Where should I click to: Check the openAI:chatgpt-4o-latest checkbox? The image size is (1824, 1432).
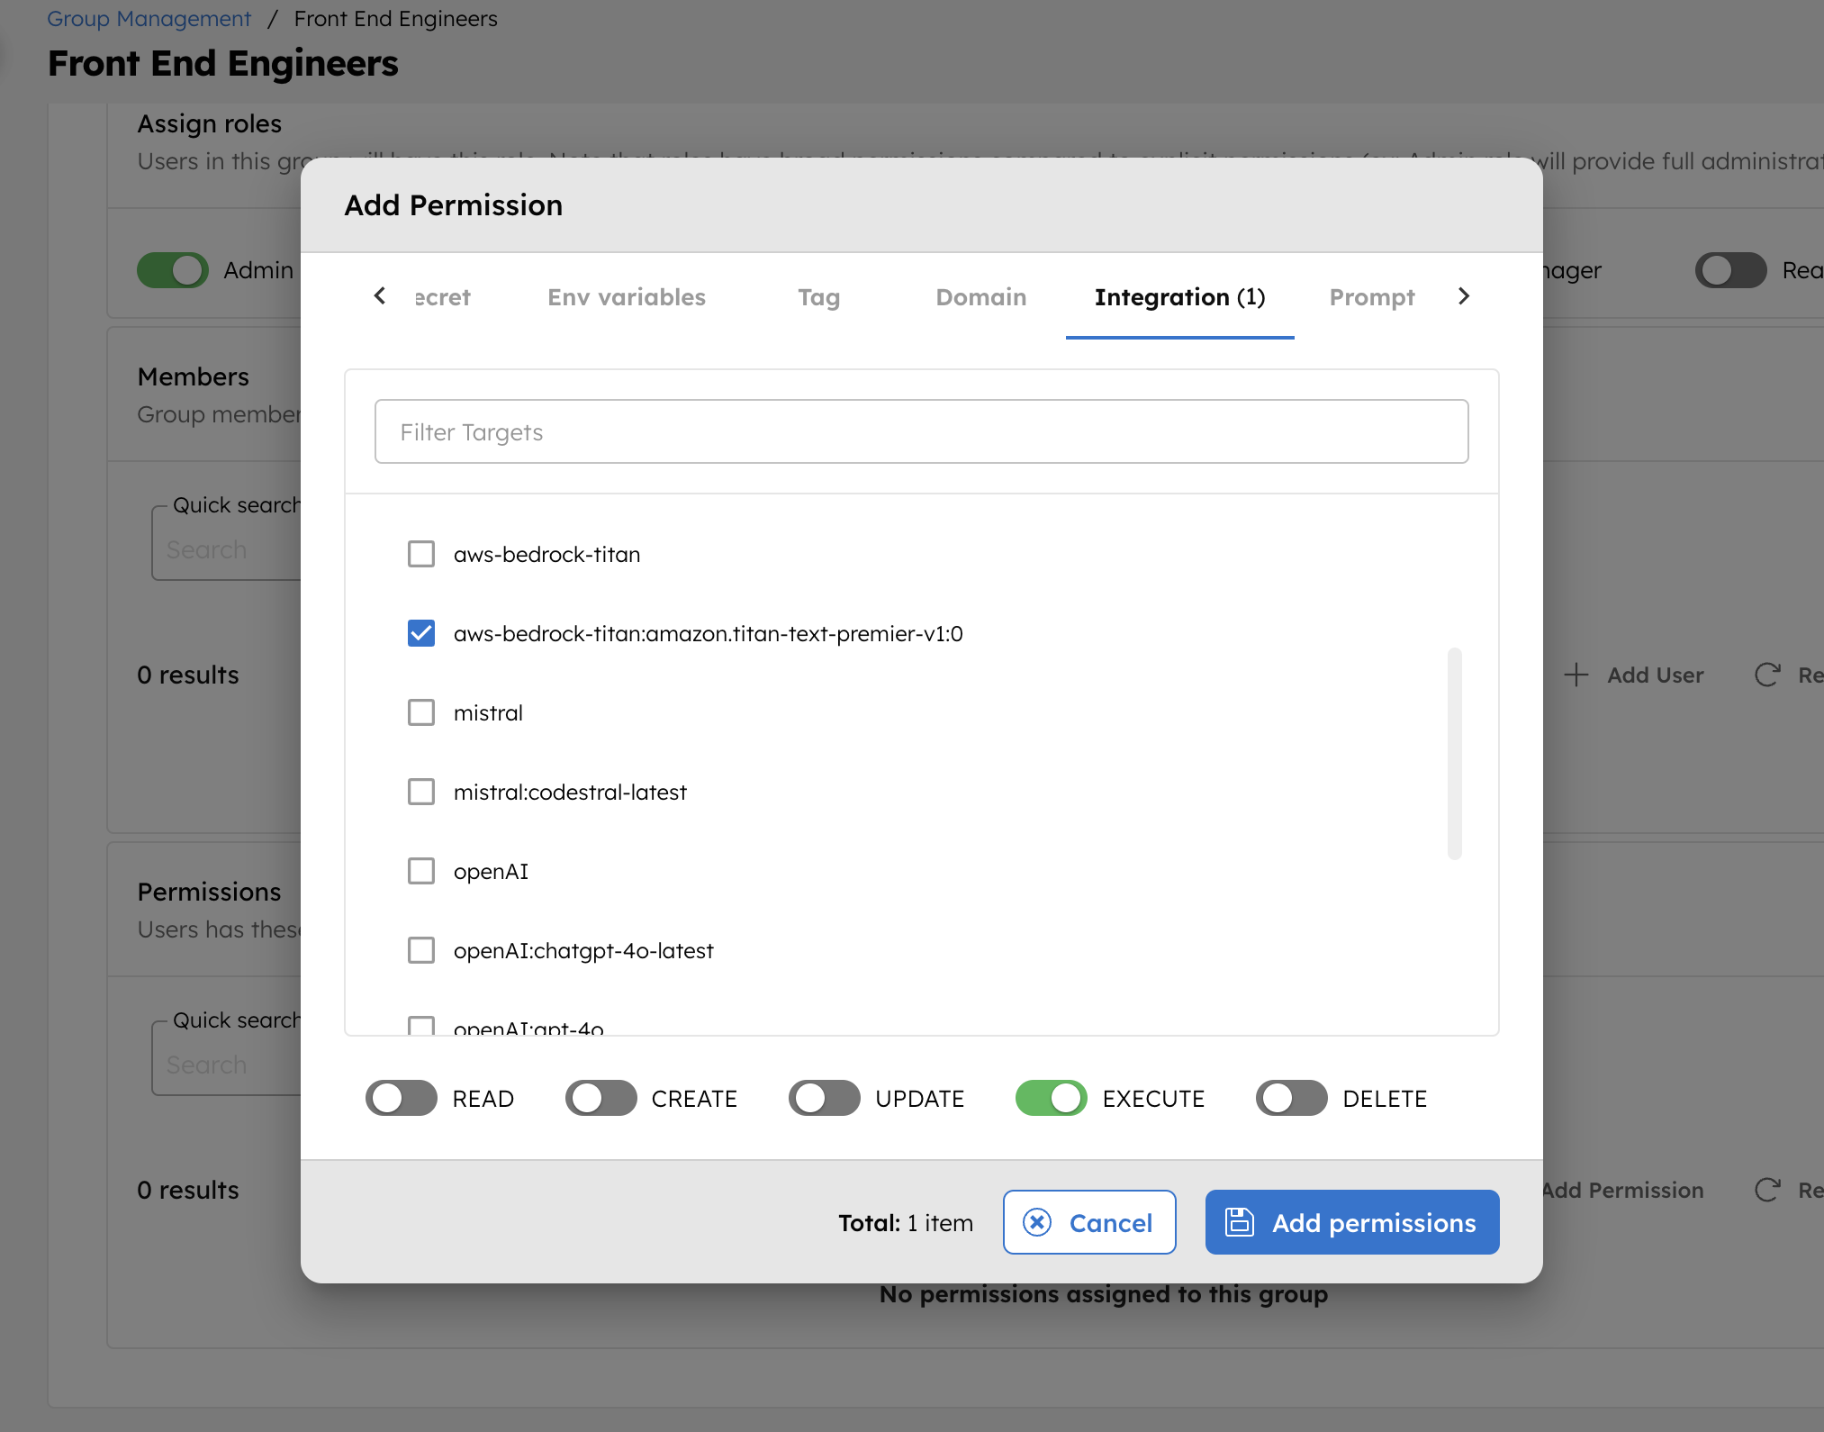click(x=421, y=950)
